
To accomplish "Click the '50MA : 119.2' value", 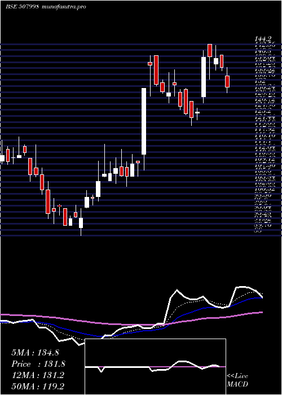I will tap(38, 386).
